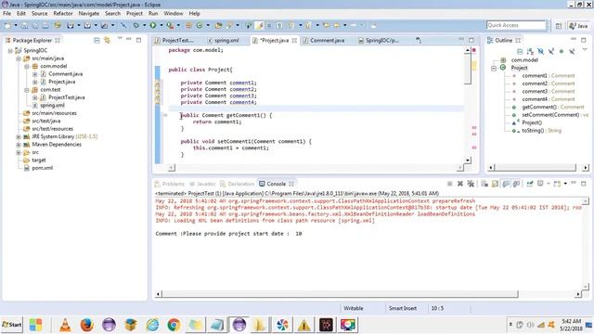This screenshot has height=334, width=594.
Task: Click the Open Perspective icon
Action: point(559,26)
